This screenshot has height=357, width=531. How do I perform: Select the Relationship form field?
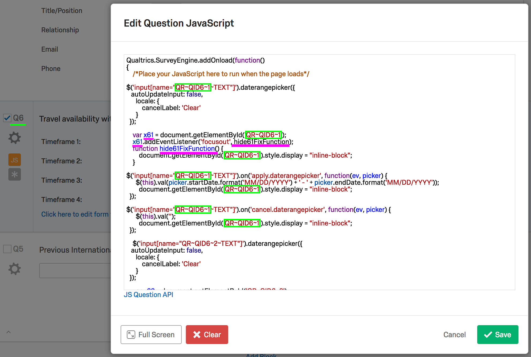point(60,30)
